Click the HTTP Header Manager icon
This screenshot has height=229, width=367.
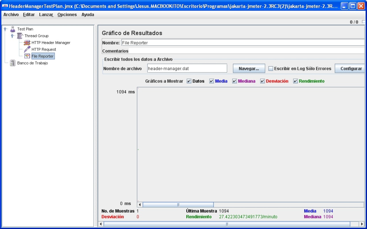(x=27, y=43)
